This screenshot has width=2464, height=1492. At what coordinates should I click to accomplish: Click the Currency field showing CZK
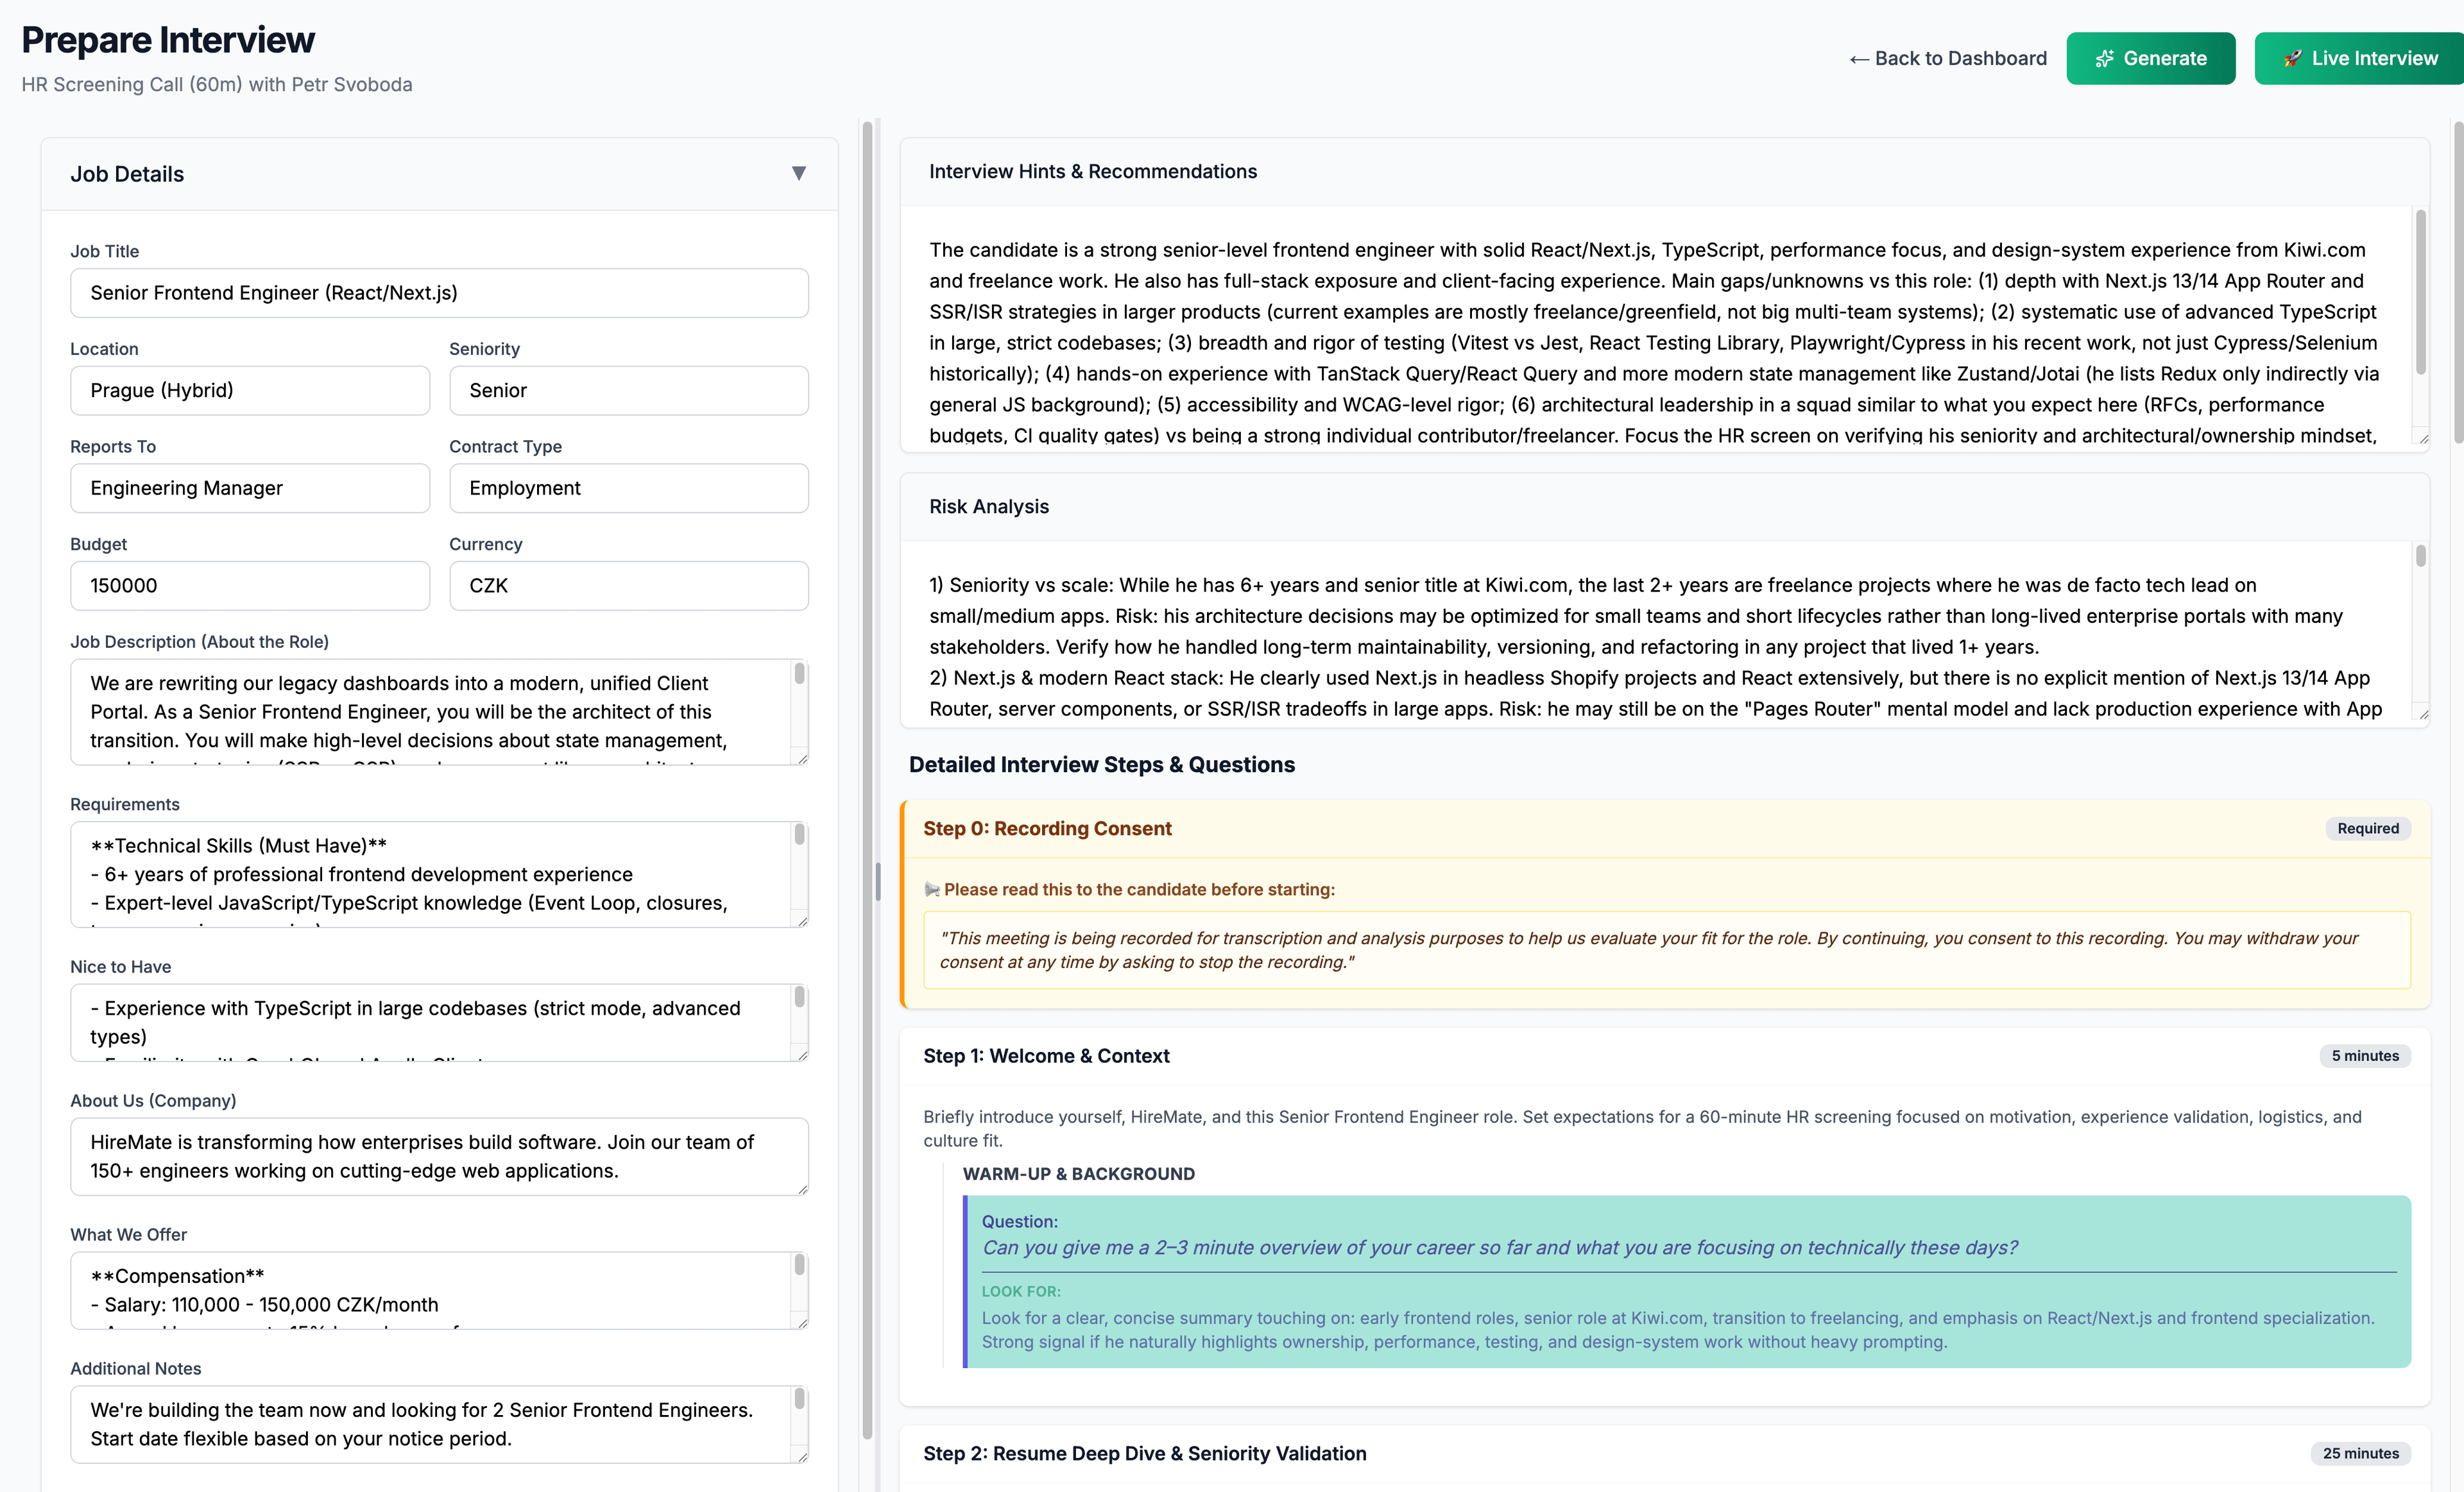(x=628, y=586)
